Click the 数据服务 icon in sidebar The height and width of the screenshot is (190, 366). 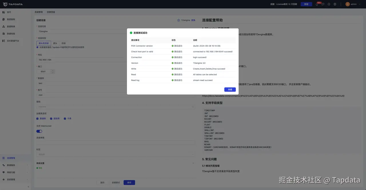(x=4, y=165)
